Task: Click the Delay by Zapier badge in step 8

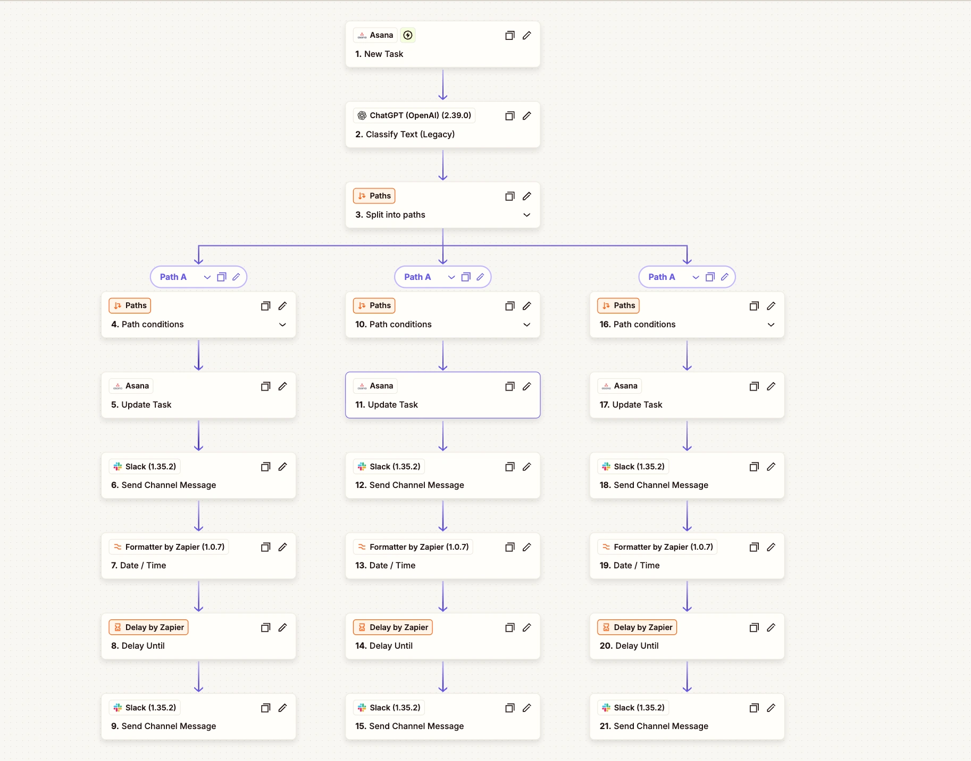Action: point(149,627)
